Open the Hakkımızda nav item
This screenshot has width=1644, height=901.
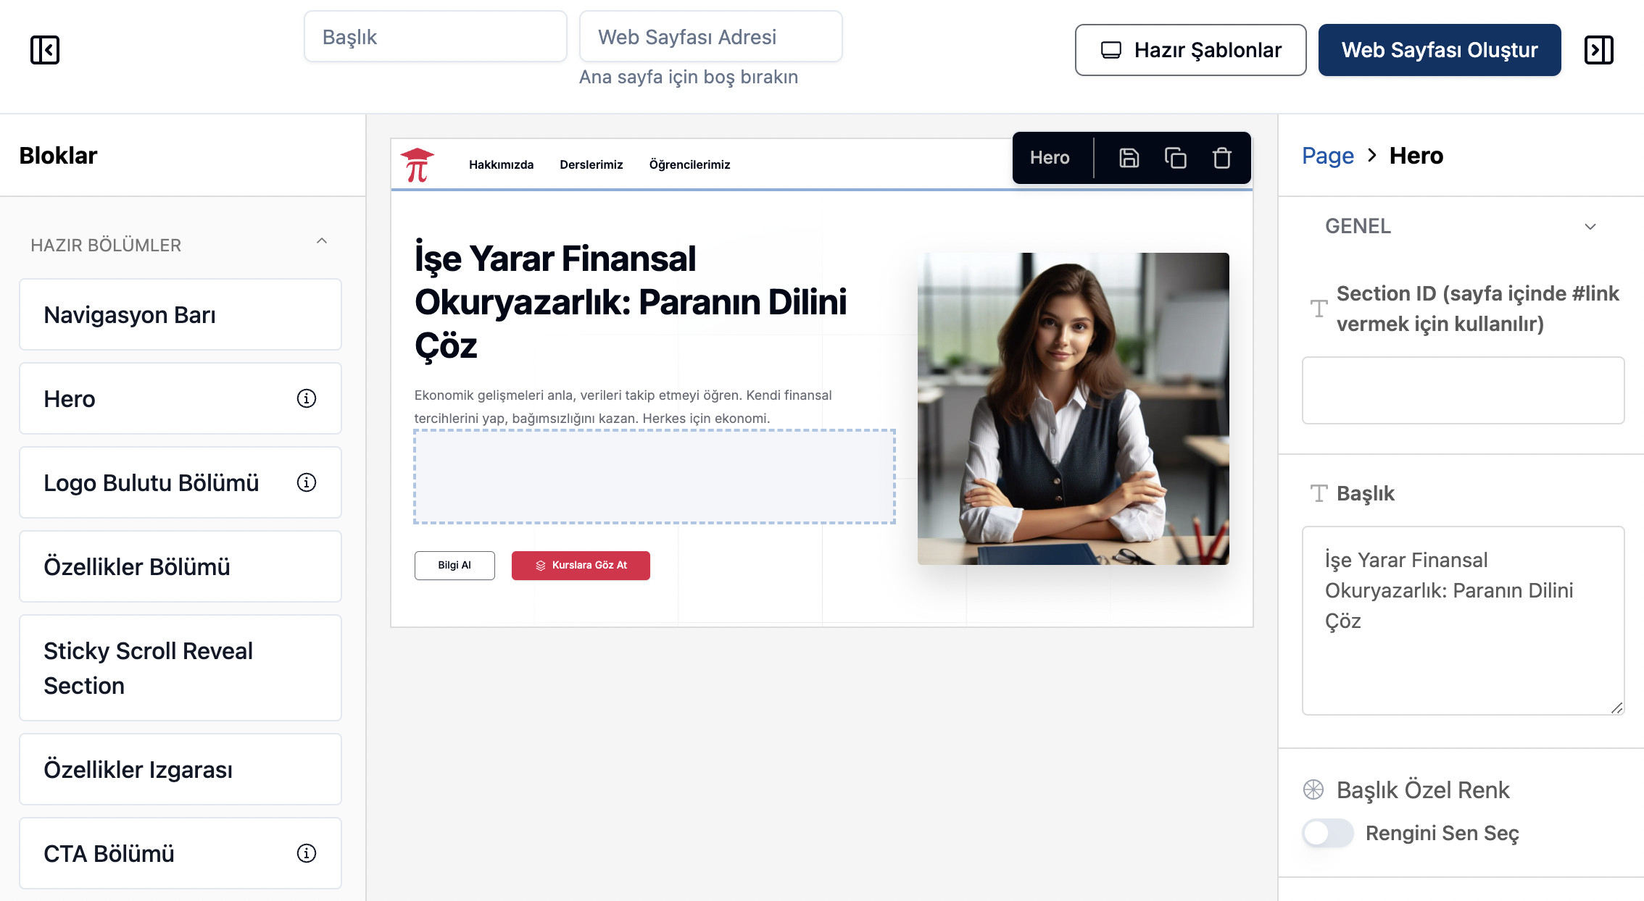501,165
